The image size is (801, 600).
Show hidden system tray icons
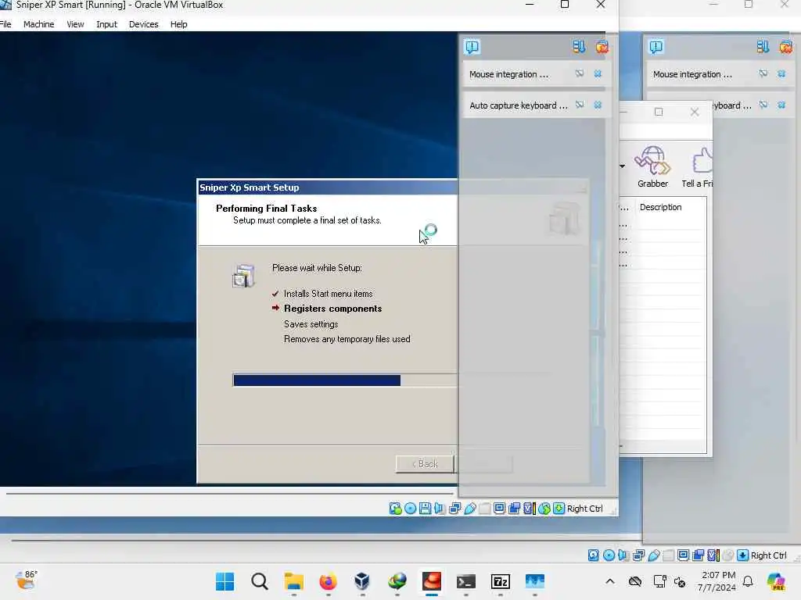610,581
